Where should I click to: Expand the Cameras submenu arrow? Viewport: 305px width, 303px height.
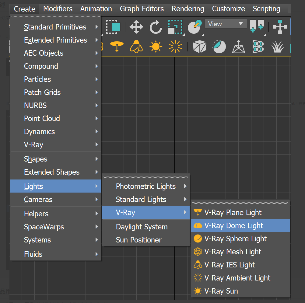(x=97, y=199)
